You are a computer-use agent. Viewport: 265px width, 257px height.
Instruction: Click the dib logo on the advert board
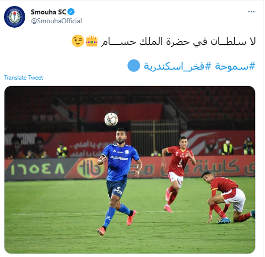[90, 168]
